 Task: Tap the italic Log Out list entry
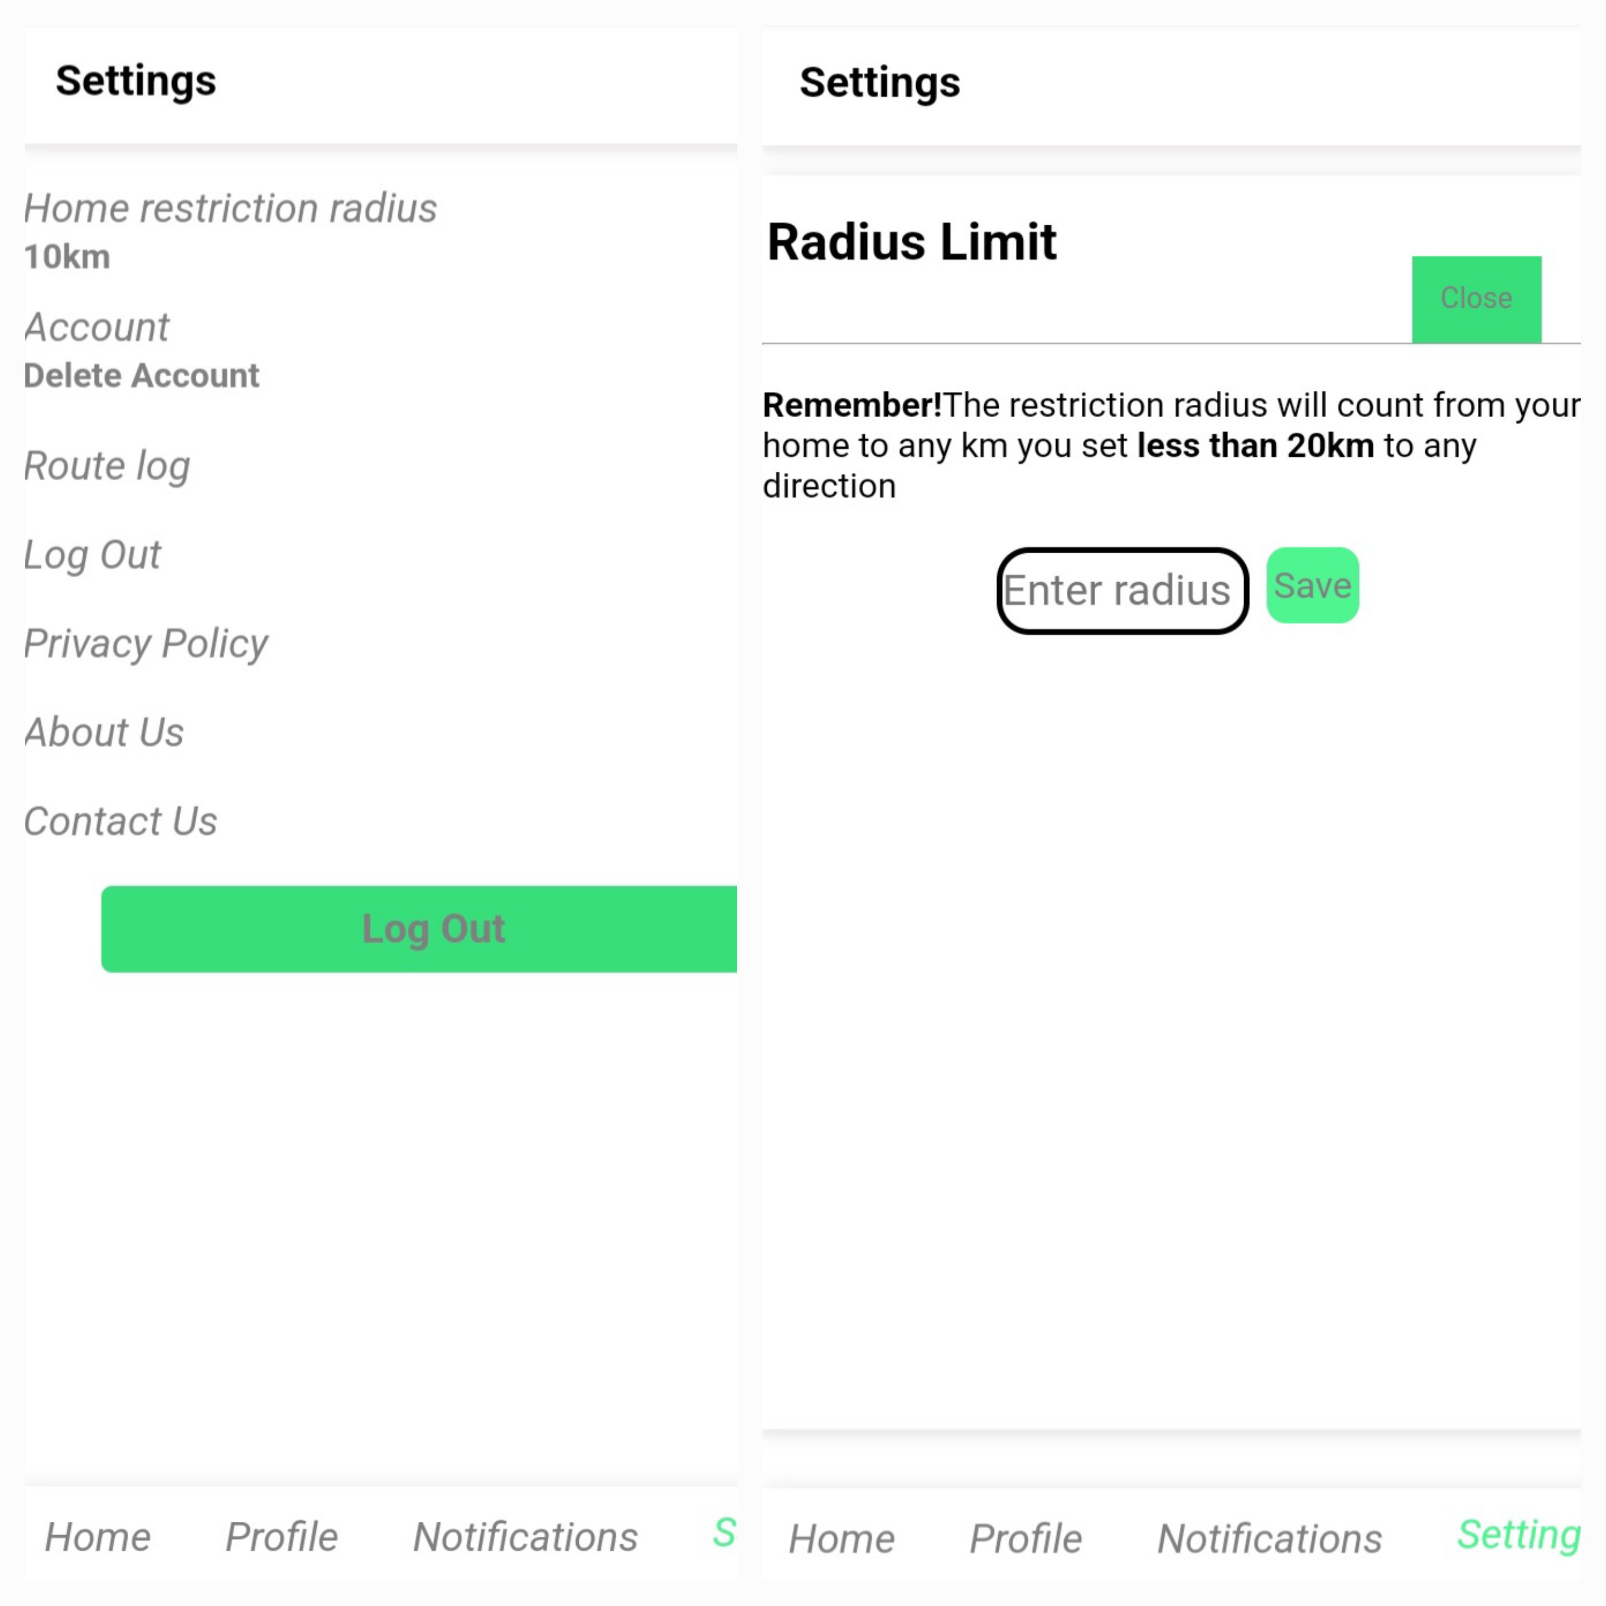pos(92,554)
